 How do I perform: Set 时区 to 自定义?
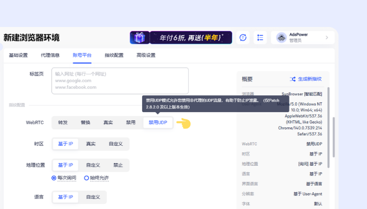coord(116,144)
